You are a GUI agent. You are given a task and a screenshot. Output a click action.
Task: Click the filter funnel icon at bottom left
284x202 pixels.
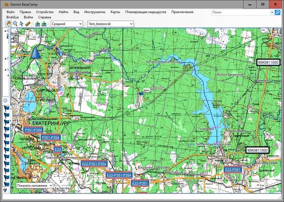tap(5, 189)
